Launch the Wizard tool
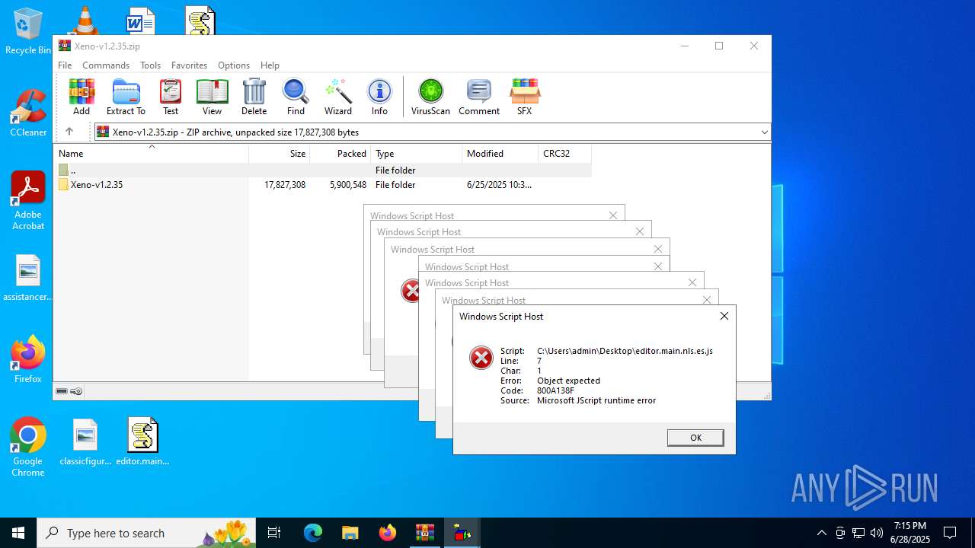Image resolution: width=975 pixels, height=548 pixels. tap(338, 97)
